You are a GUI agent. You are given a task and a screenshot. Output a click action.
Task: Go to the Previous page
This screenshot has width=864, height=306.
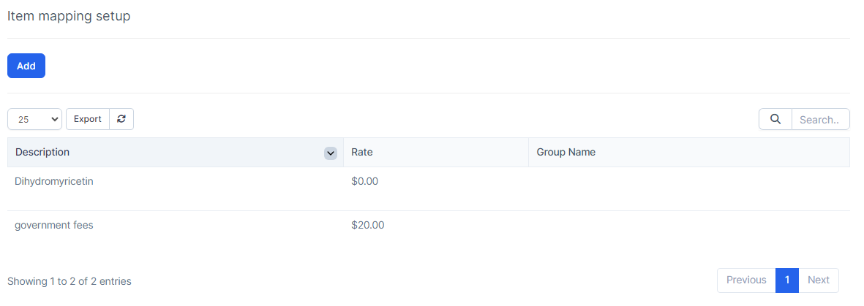(x=746, y=280)
